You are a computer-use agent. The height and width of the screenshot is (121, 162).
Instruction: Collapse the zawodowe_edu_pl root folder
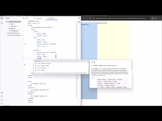click(6, 22)
